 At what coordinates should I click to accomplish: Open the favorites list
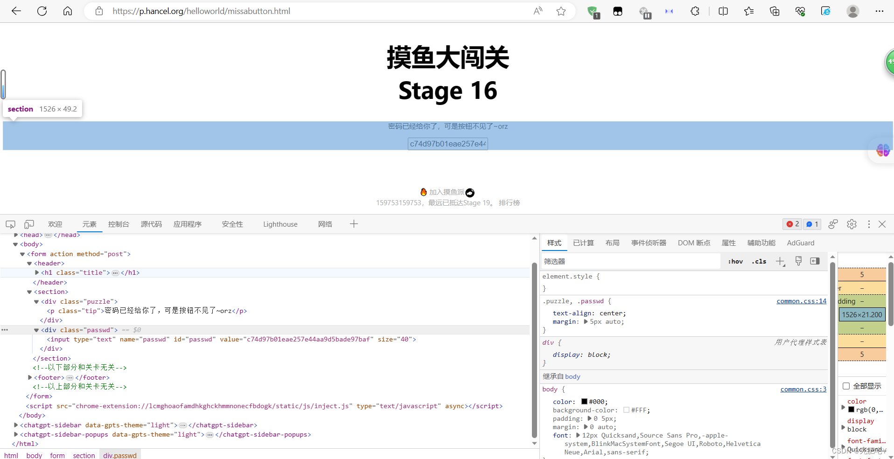point(749,11)
